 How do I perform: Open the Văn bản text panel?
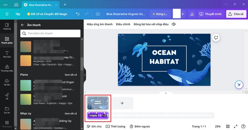[7, 54]
